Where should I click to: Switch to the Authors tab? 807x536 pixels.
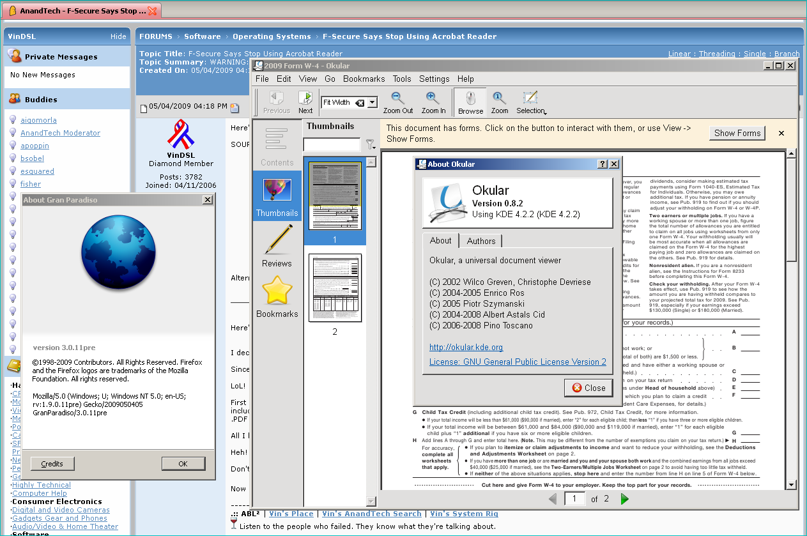(x=481, y=241)
